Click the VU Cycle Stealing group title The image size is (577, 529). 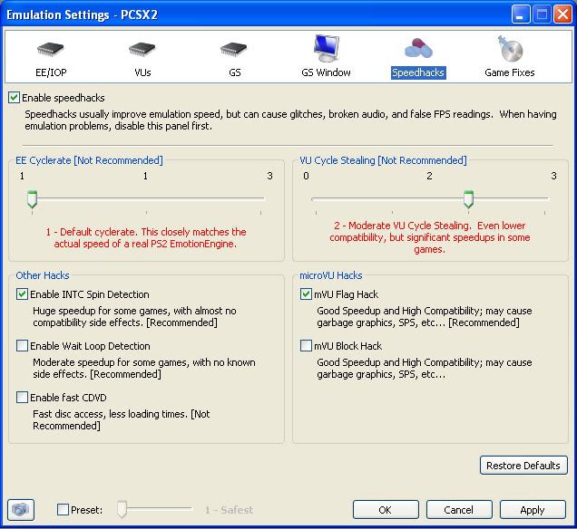tap(383, 160)
